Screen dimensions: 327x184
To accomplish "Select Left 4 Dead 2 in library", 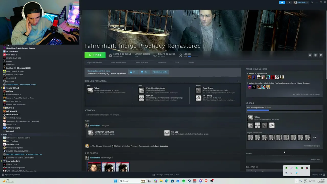I will pos(11,111).
